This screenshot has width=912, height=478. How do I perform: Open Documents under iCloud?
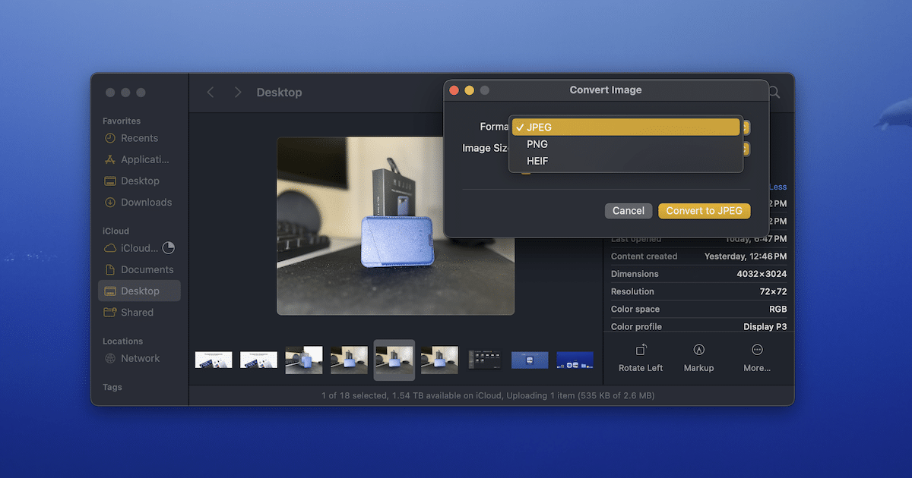click(147, 269)
